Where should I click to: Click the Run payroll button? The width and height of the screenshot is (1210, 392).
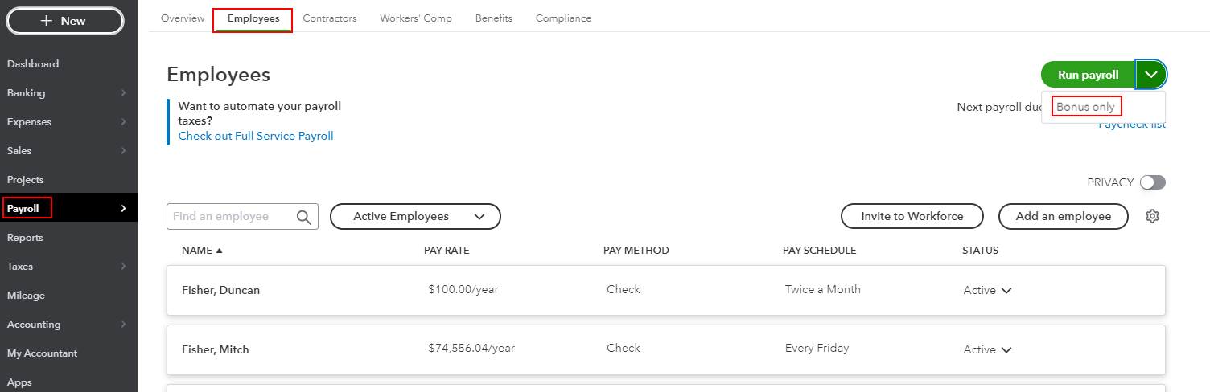[1088, 75]
